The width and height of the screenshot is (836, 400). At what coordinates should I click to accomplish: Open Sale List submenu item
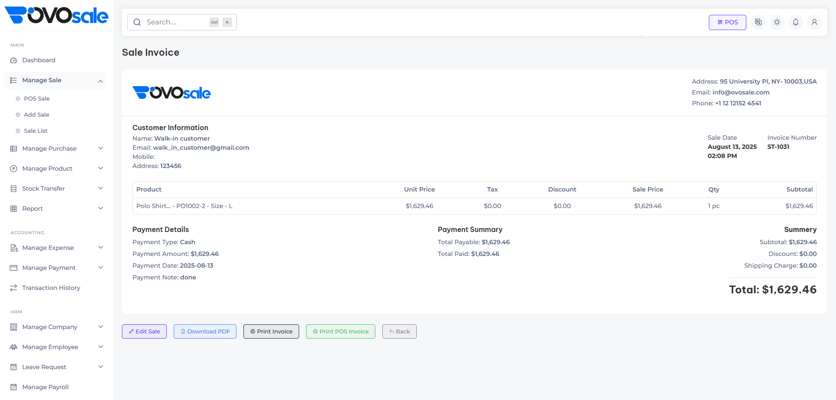tap(36, 131)
